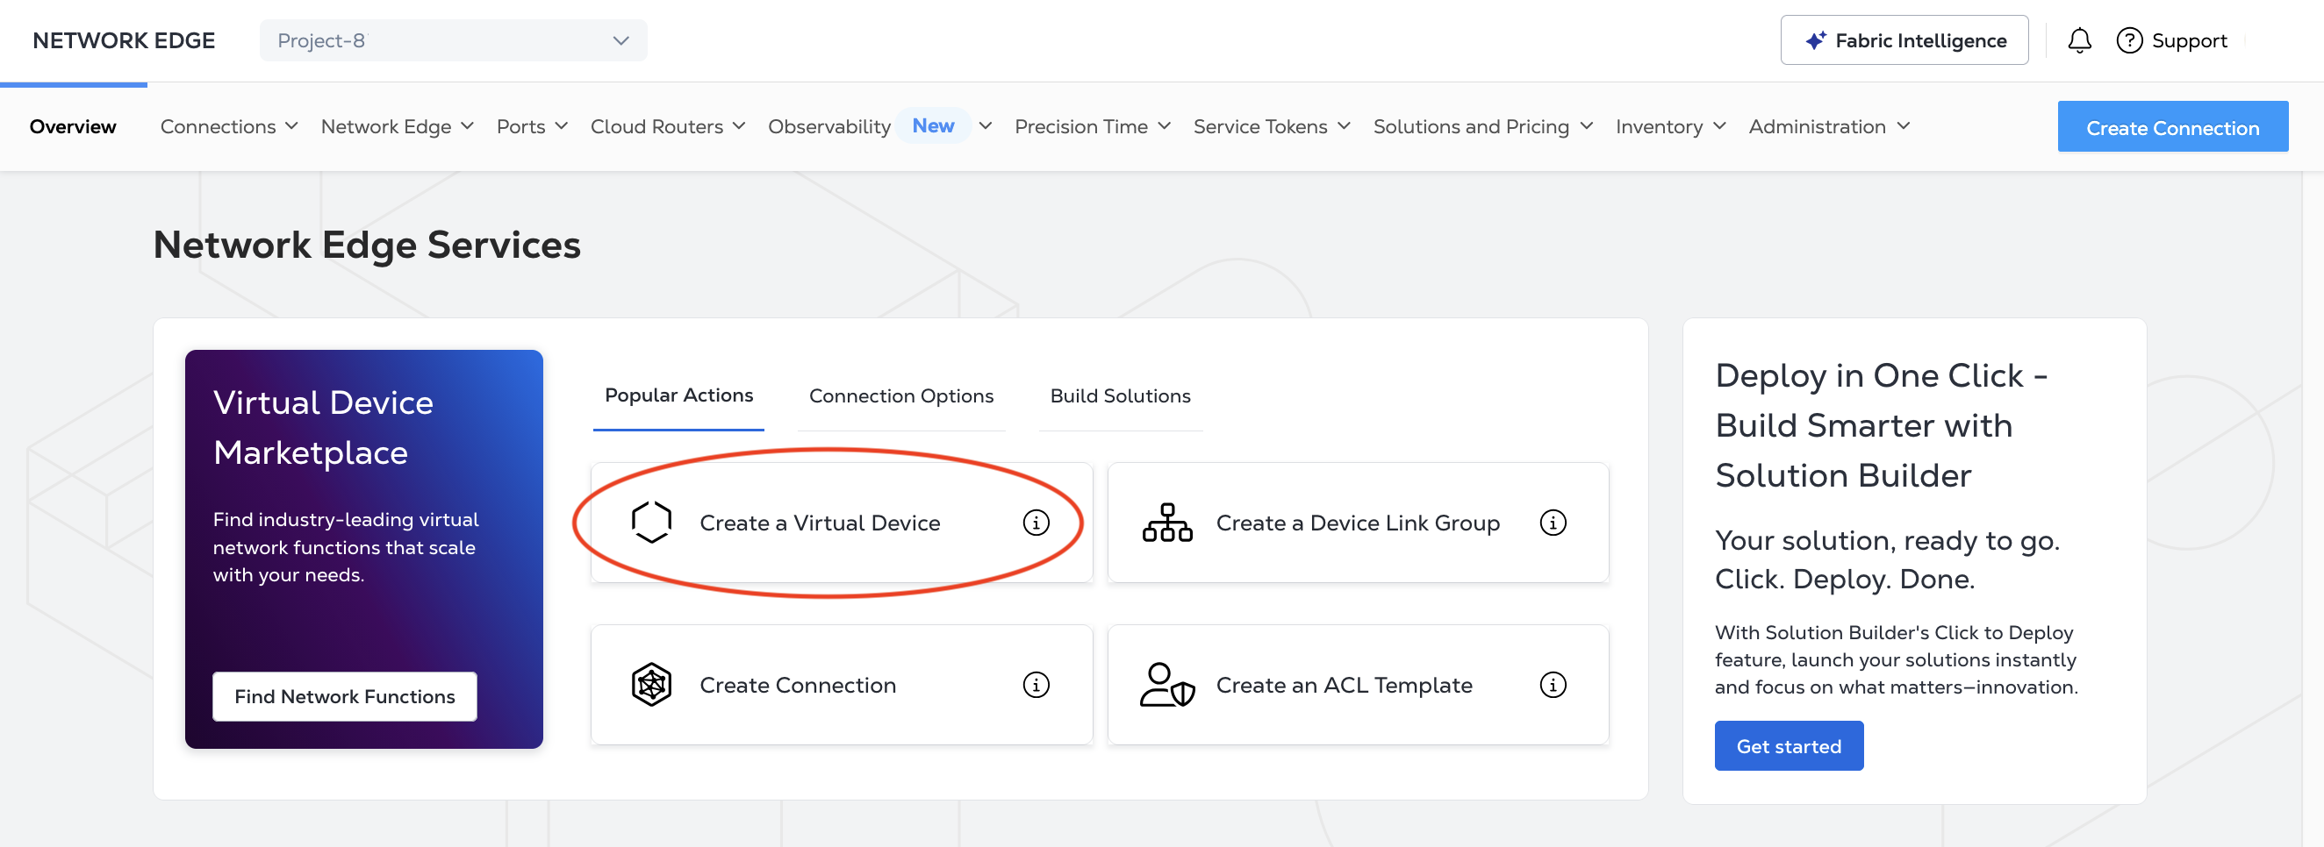The width and height of the screenshot is (2324, 847).
Task: Click the Get started button
Action: pos(1788,746)
